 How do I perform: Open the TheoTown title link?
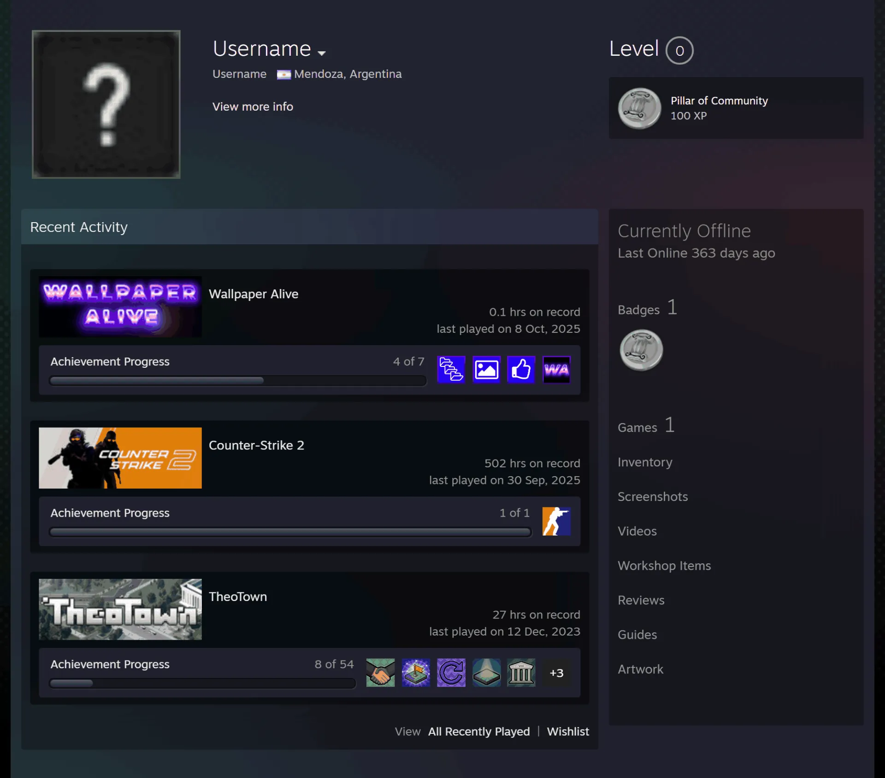coord(238,596)
